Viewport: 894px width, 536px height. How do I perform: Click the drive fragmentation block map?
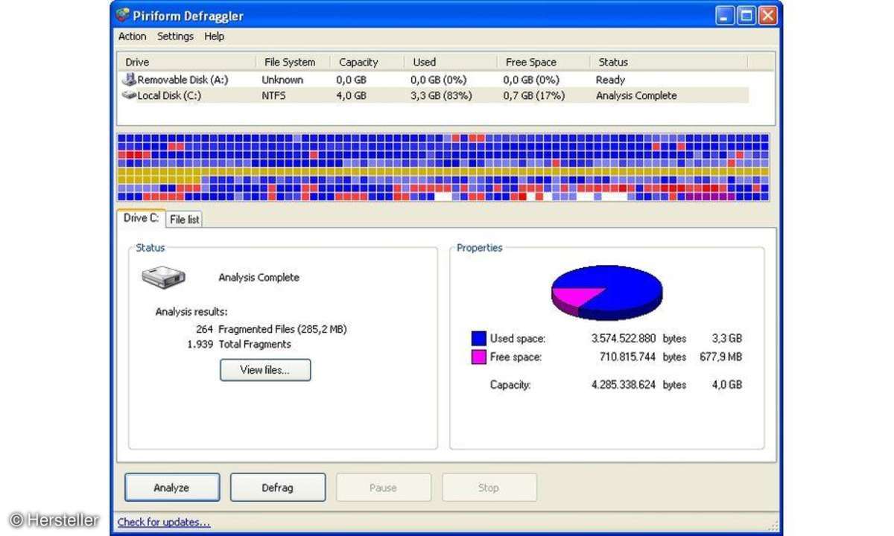point(443,167)
